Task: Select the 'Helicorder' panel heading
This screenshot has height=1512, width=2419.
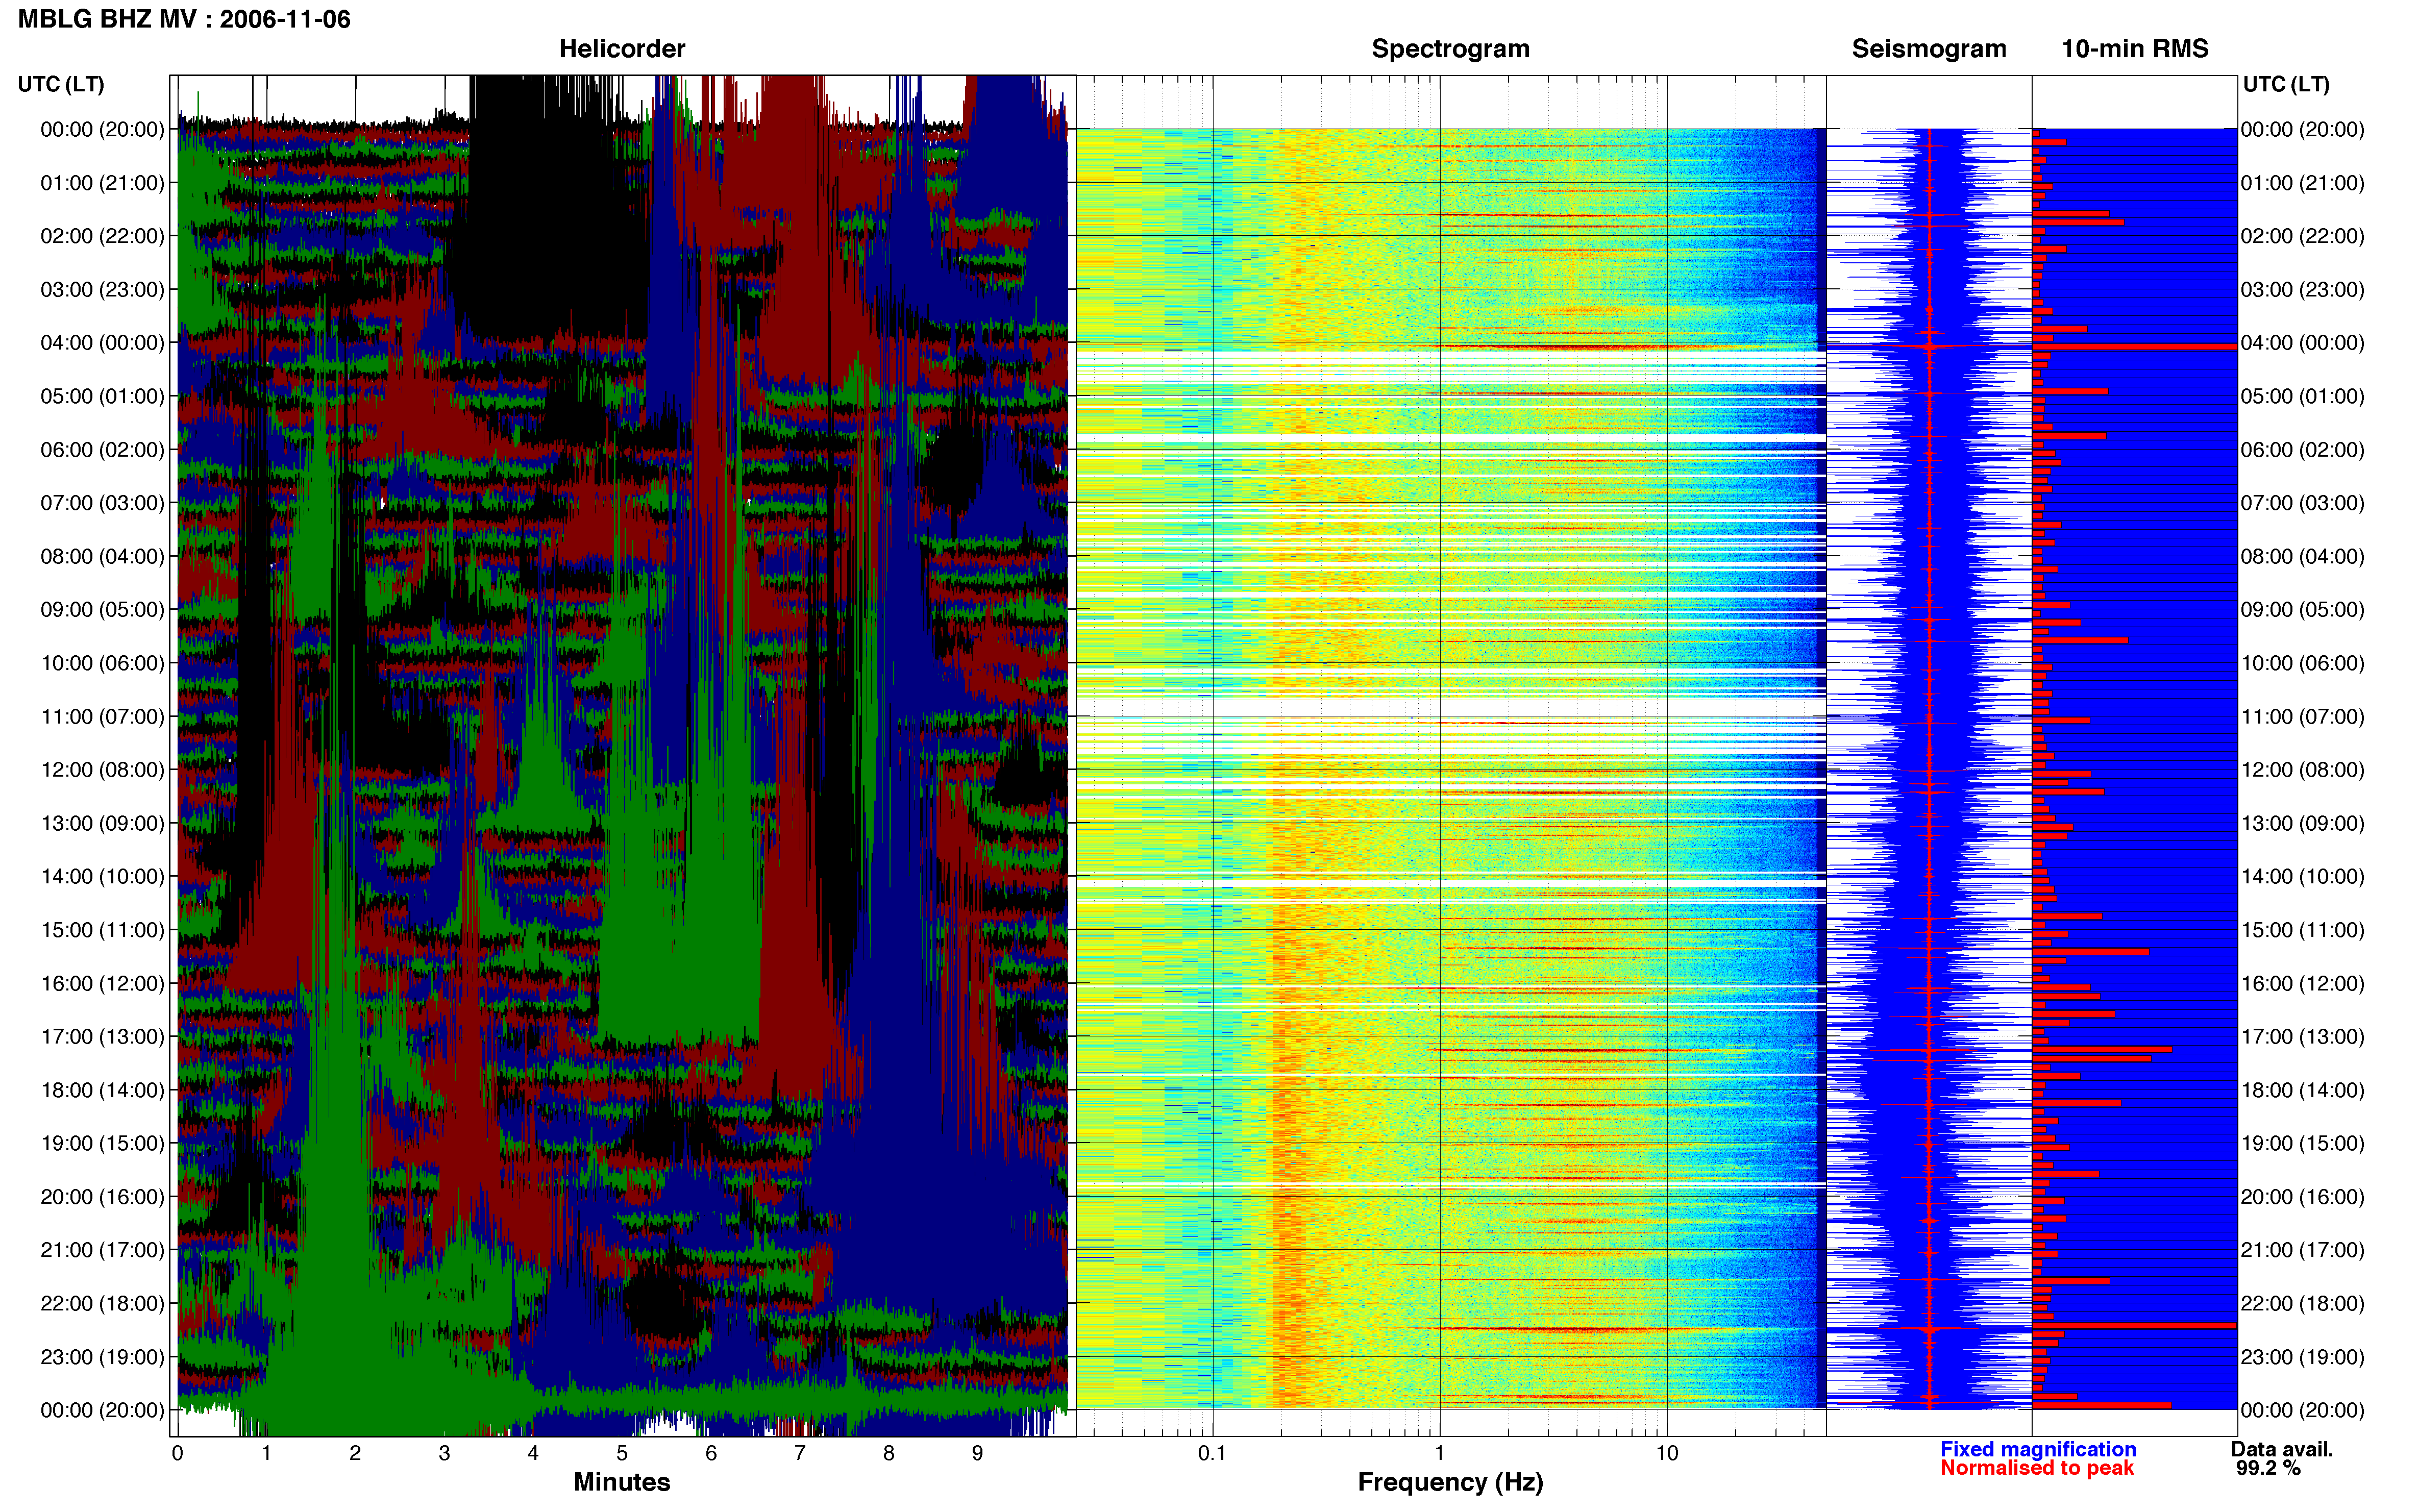Action: coord(622,48)
